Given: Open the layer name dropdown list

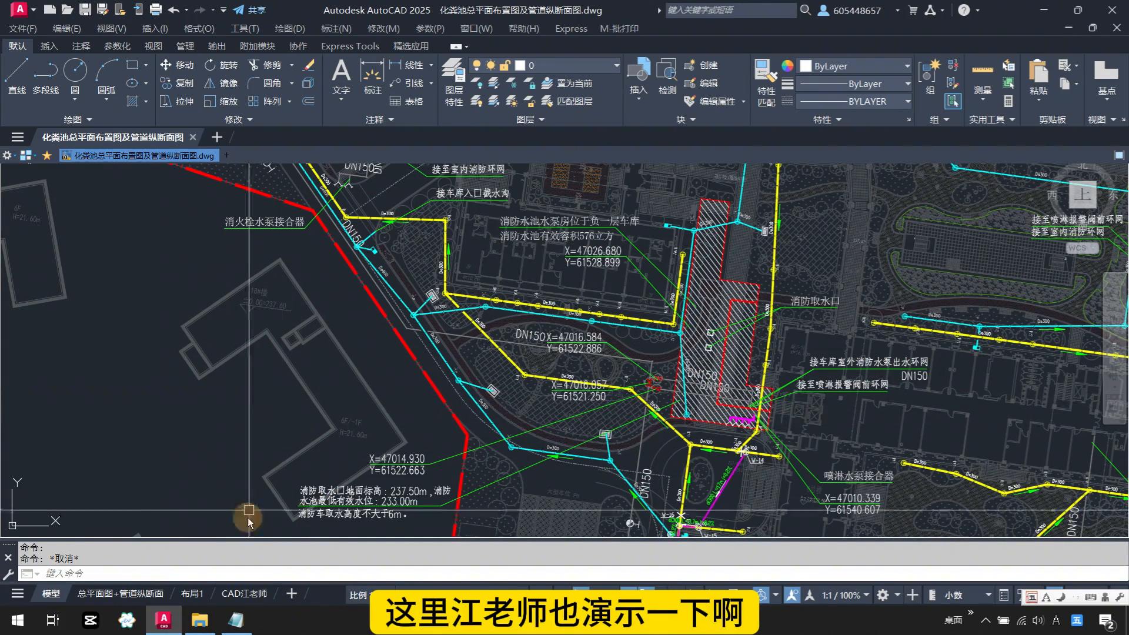Looking at the screenshot, I should click(616, 65).
